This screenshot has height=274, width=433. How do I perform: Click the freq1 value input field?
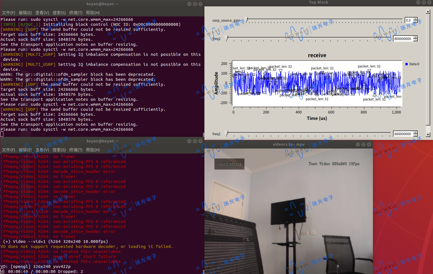(403, 134)
